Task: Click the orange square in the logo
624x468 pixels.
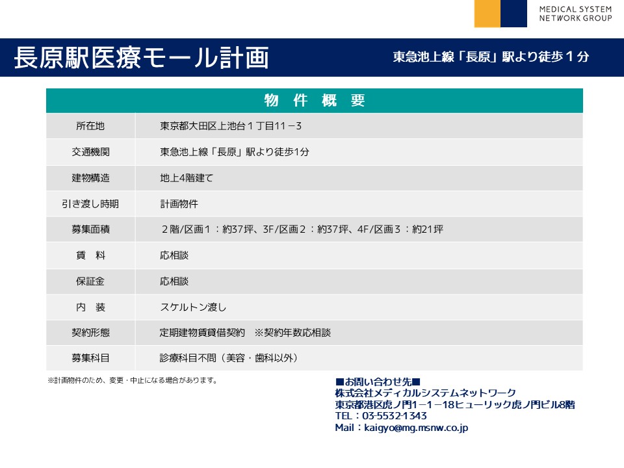Action: (x=487, y=14)
